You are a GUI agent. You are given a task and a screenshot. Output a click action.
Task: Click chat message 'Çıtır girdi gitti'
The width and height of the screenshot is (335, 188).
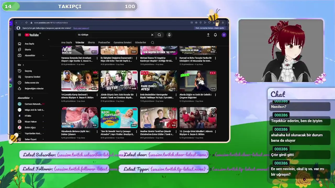pos(282,155)
